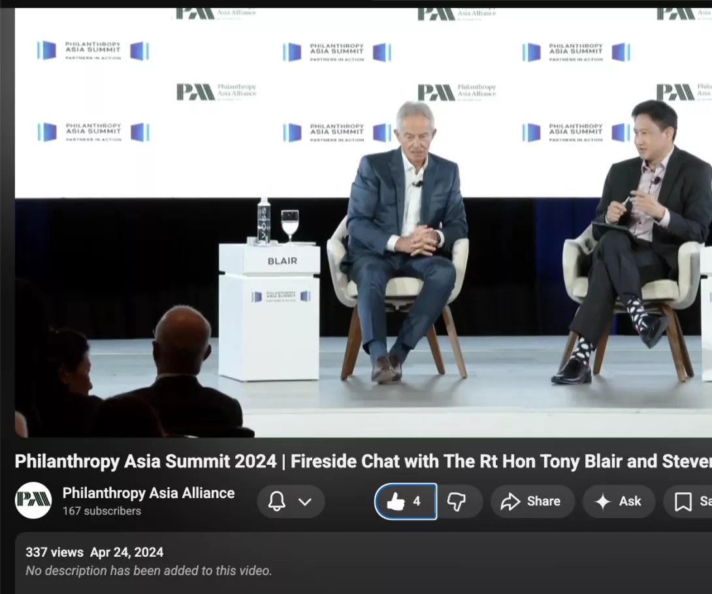Click the 337 views text
Viewport: 712px width, 594px height.
click(x=54, y=552)
